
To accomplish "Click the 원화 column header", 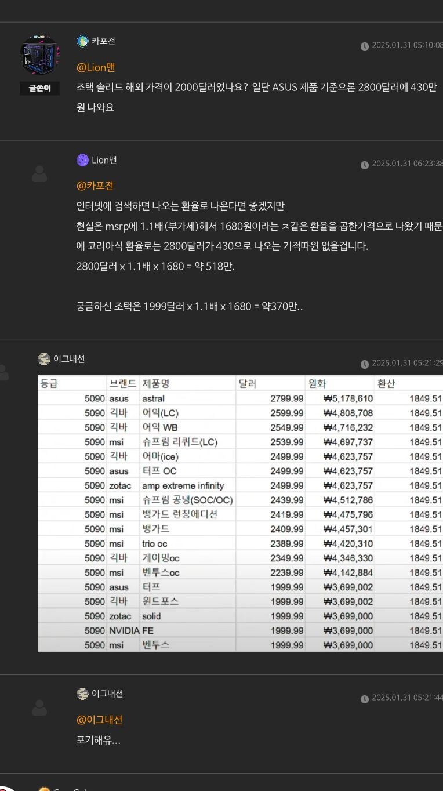I will tap(317, 383).
